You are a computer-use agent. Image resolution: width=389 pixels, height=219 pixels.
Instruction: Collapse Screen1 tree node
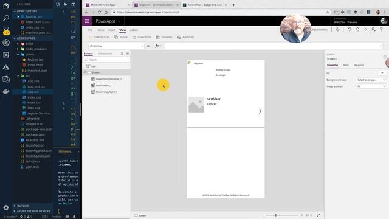pyautogui.click(x=85, y=72)
